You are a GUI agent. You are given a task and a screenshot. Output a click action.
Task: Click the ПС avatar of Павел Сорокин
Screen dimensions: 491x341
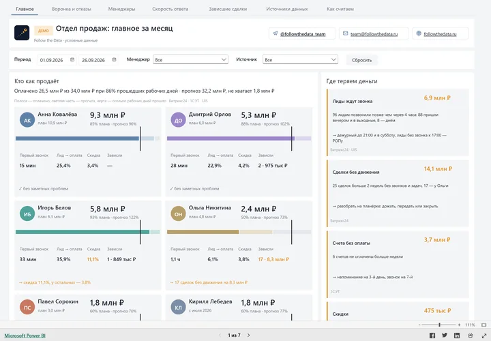(27, 307)
